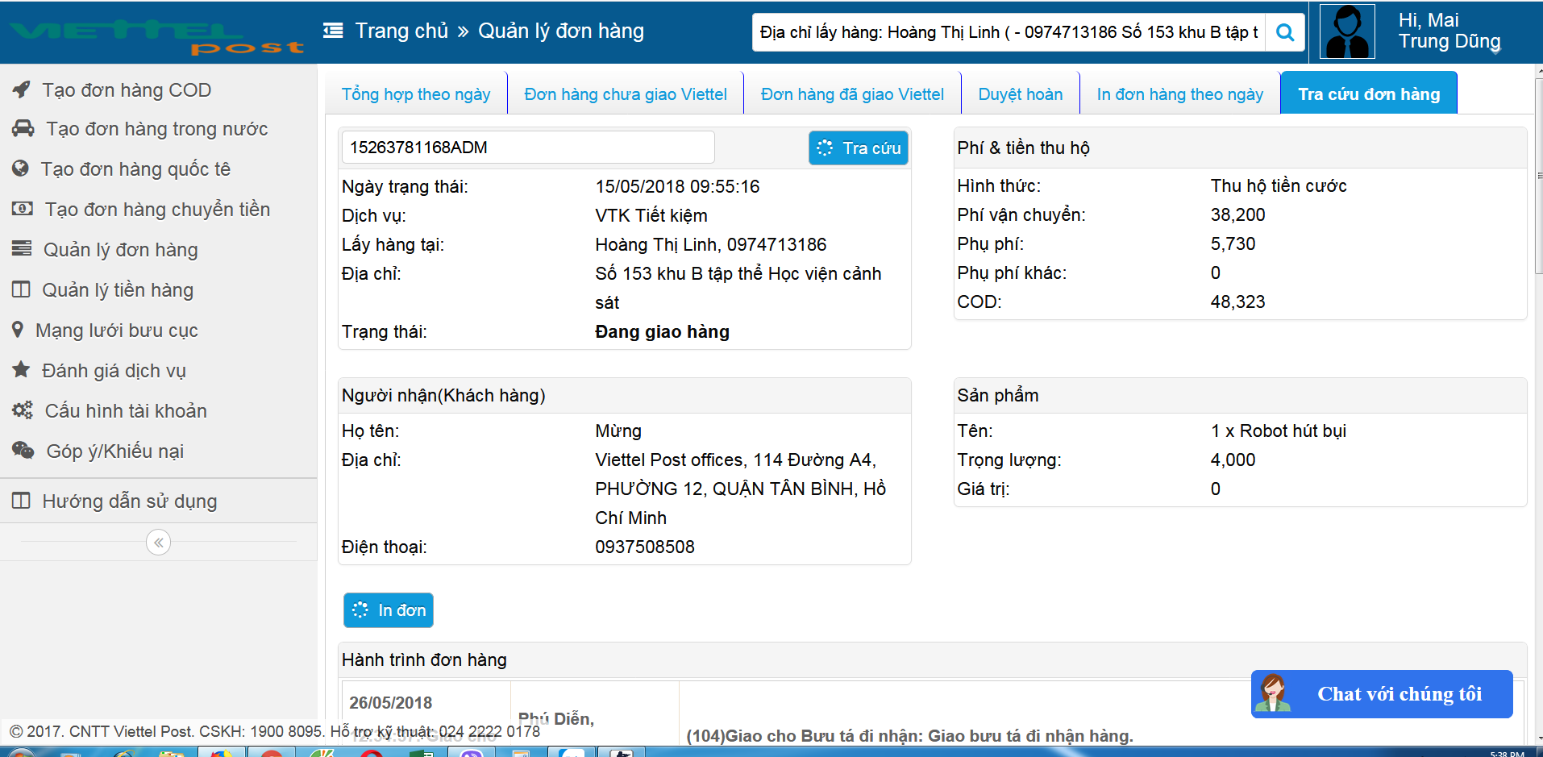Viewport: 1543px width, 757px height.
Task: Click the chat bubbles icon for feedback
Action: [23, 451]
